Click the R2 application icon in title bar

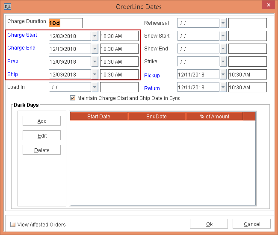[x=7, y=7]
